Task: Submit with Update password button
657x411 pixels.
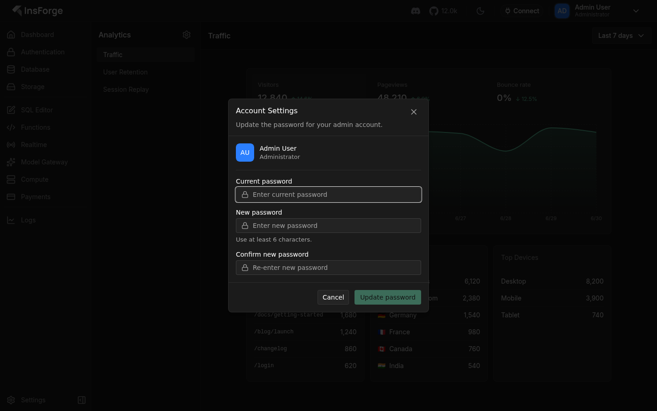Action: click(x=388, y=297)
